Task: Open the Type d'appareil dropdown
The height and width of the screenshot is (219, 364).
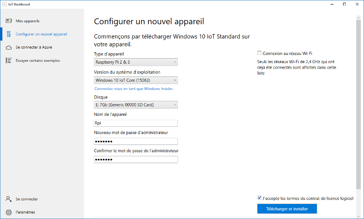Action: tap(136, 62)
